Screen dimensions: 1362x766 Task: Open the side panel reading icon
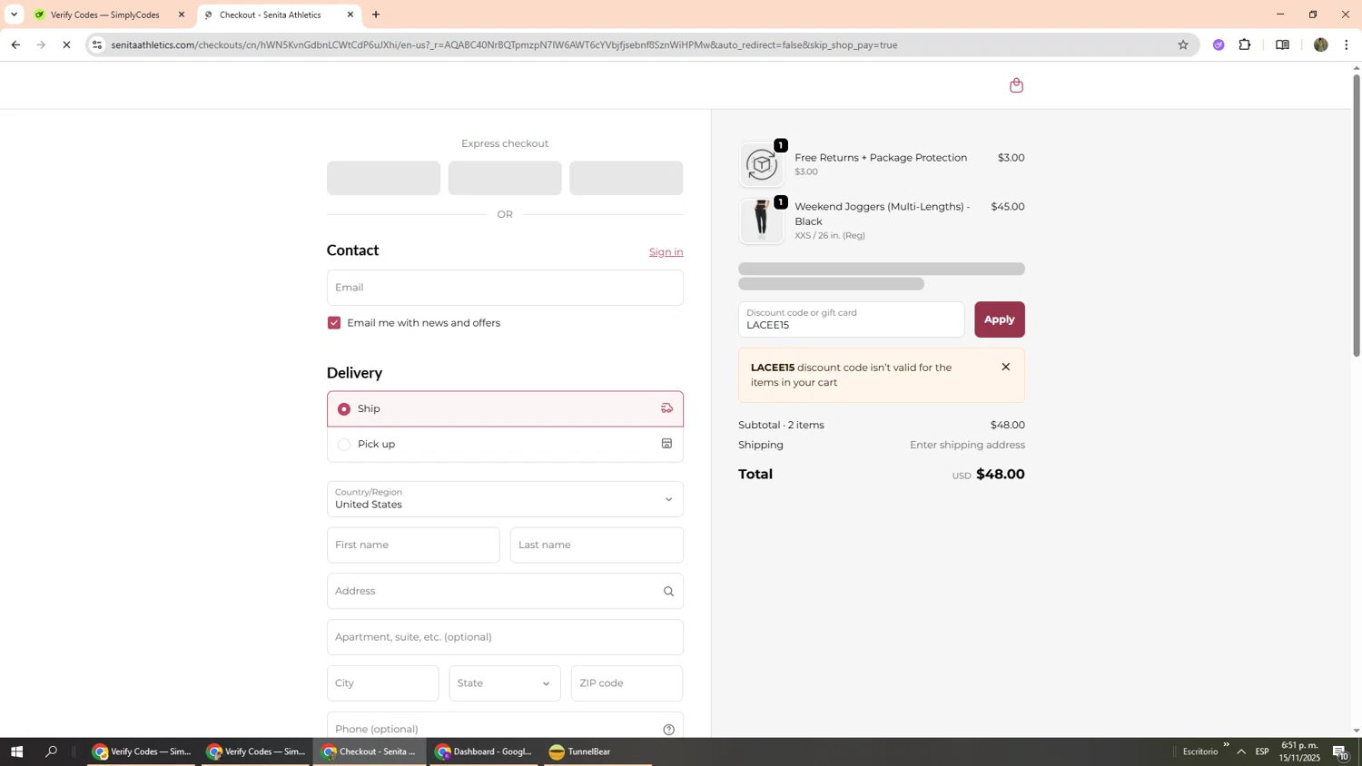coord(1282,44)
